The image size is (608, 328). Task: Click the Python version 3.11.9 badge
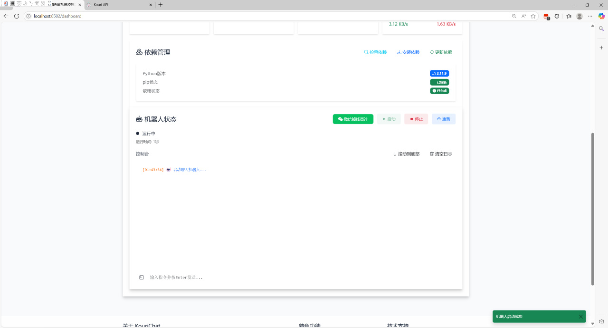pyautogui.click(x=439, y=74)
